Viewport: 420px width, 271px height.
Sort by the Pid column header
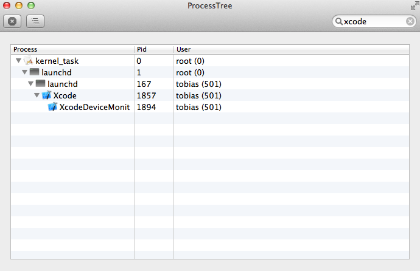pyautogui.click(x=154, y=49)
